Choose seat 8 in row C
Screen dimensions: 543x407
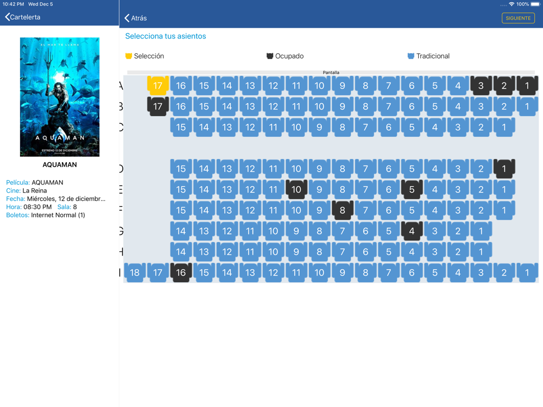click(343, 127)
